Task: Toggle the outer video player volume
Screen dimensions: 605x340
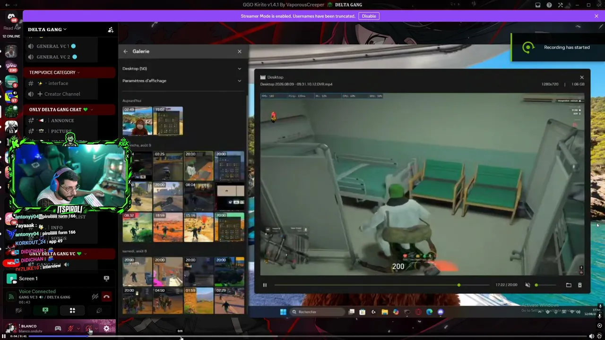Action: tap(591, 336)
